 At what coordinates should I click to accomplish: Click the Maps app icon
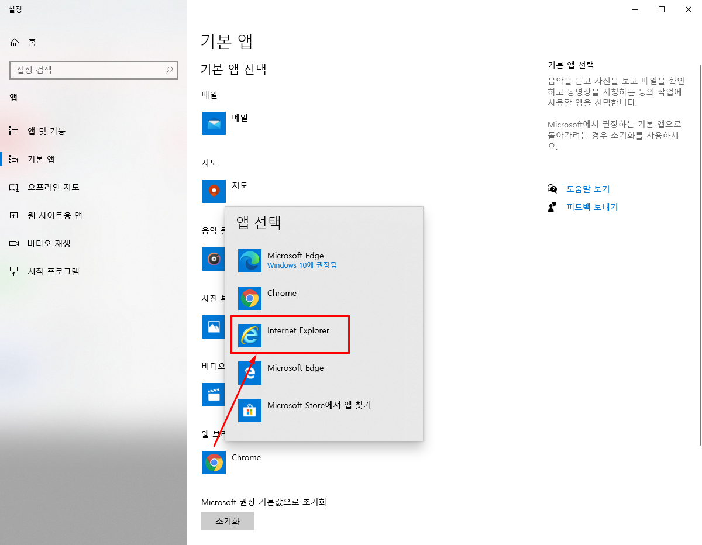click(214, 191)
